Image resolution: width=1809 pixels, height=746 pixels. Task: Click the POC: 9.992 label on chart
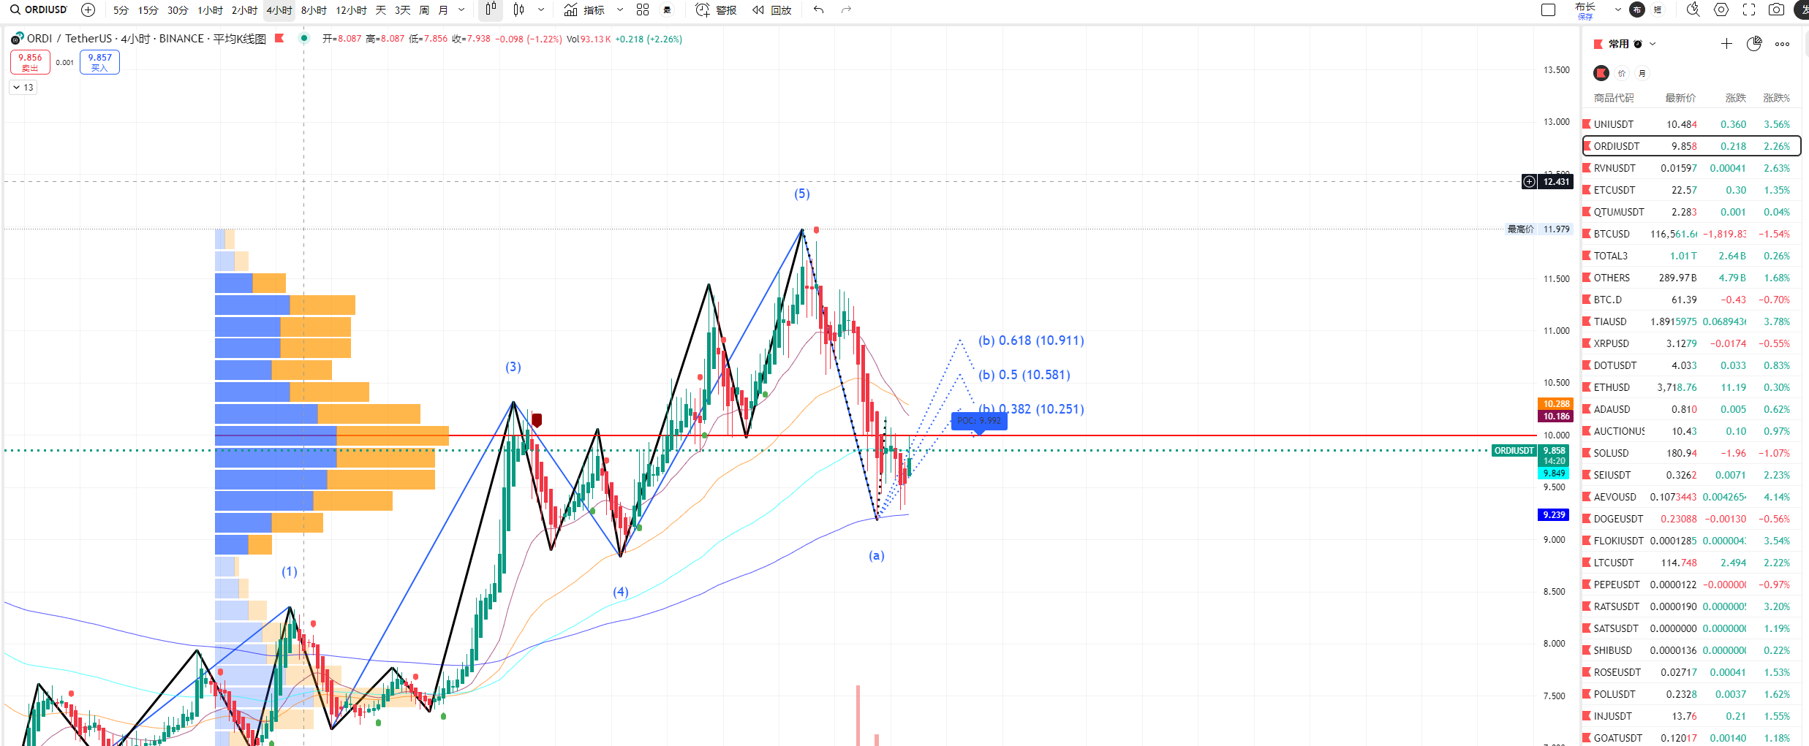(x=979, y=421)
